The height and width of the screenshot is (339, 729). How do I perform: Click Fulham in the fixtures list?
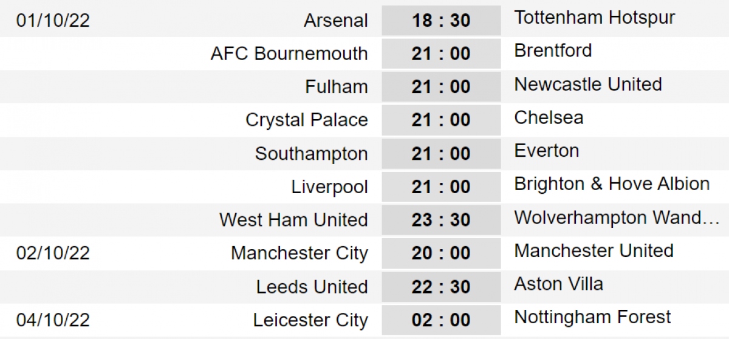point(337,87)
